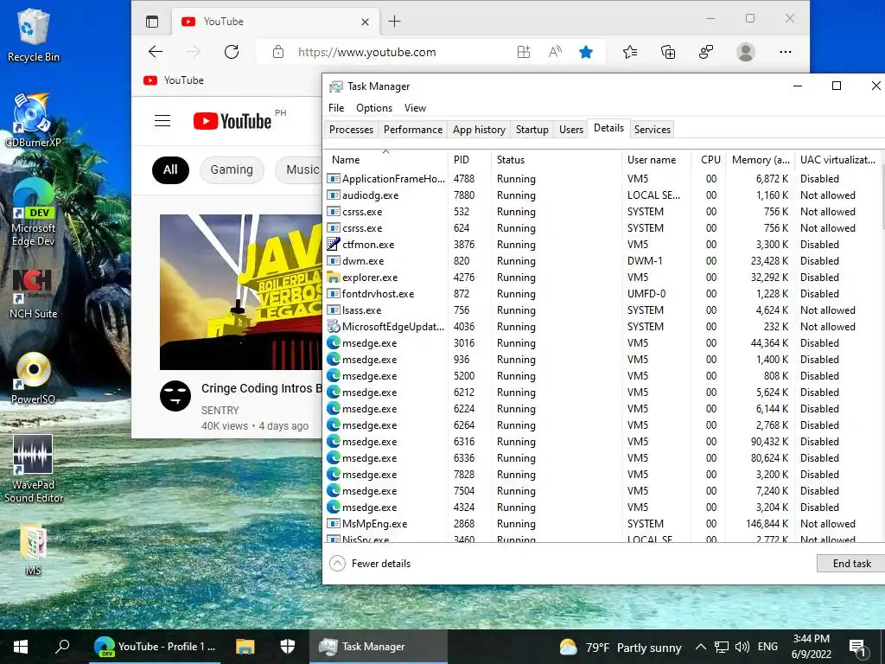The width and height of the screenshot is (885, 664).
Task: Click Read aloud icon in address bar
Action: click(555, 52)
